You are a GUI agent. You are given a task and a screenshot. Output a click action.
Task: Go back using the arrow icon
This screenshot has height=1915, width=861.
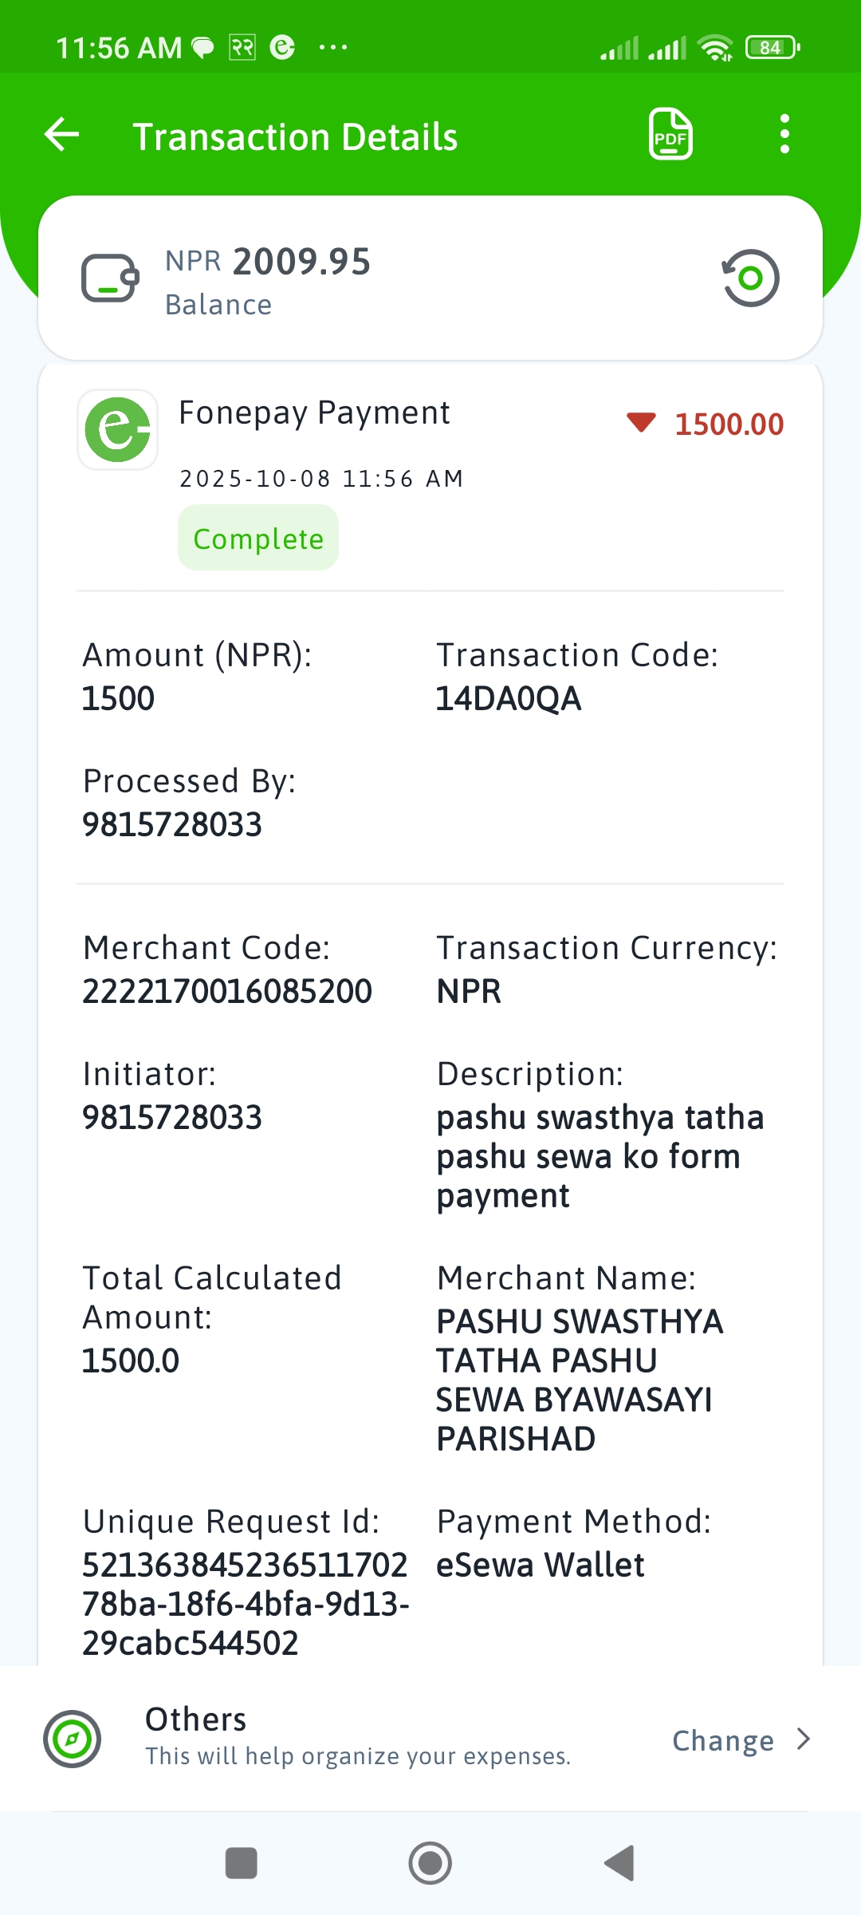click(x=62, y=134)
